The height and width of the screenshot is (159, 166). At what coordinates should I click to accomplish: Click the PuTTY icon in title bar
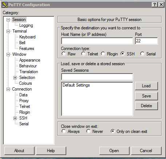5,5
